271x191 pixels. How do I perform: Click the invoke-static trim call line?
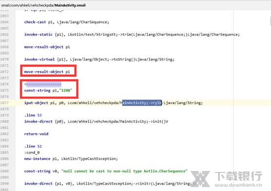(x=132, y=35)
